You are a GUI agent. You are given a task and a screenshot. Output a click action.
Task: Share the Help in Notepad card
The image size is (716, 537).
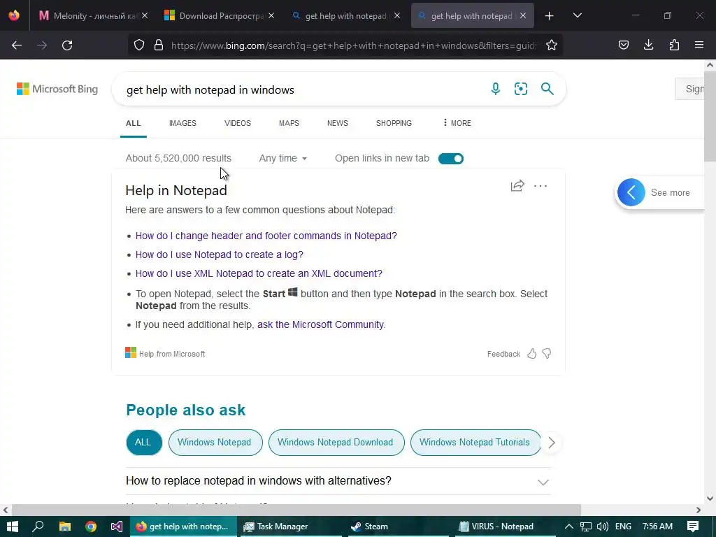point(517,186)
